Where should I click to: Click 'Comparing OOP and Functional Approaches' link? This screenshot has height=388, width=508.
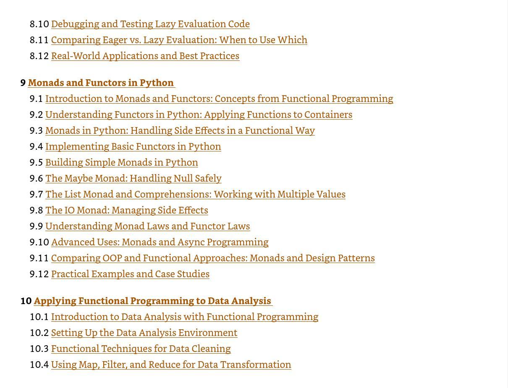point(213,258)
